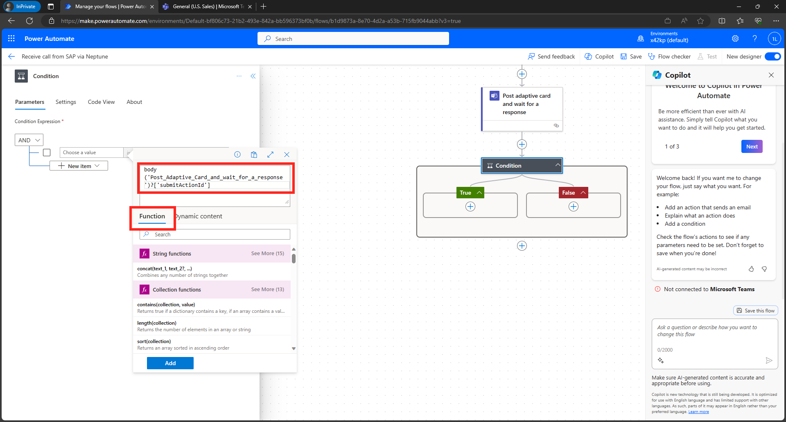Click Save in the flow toolbar
Screen dimensions: 786x422
pos(631,56)
